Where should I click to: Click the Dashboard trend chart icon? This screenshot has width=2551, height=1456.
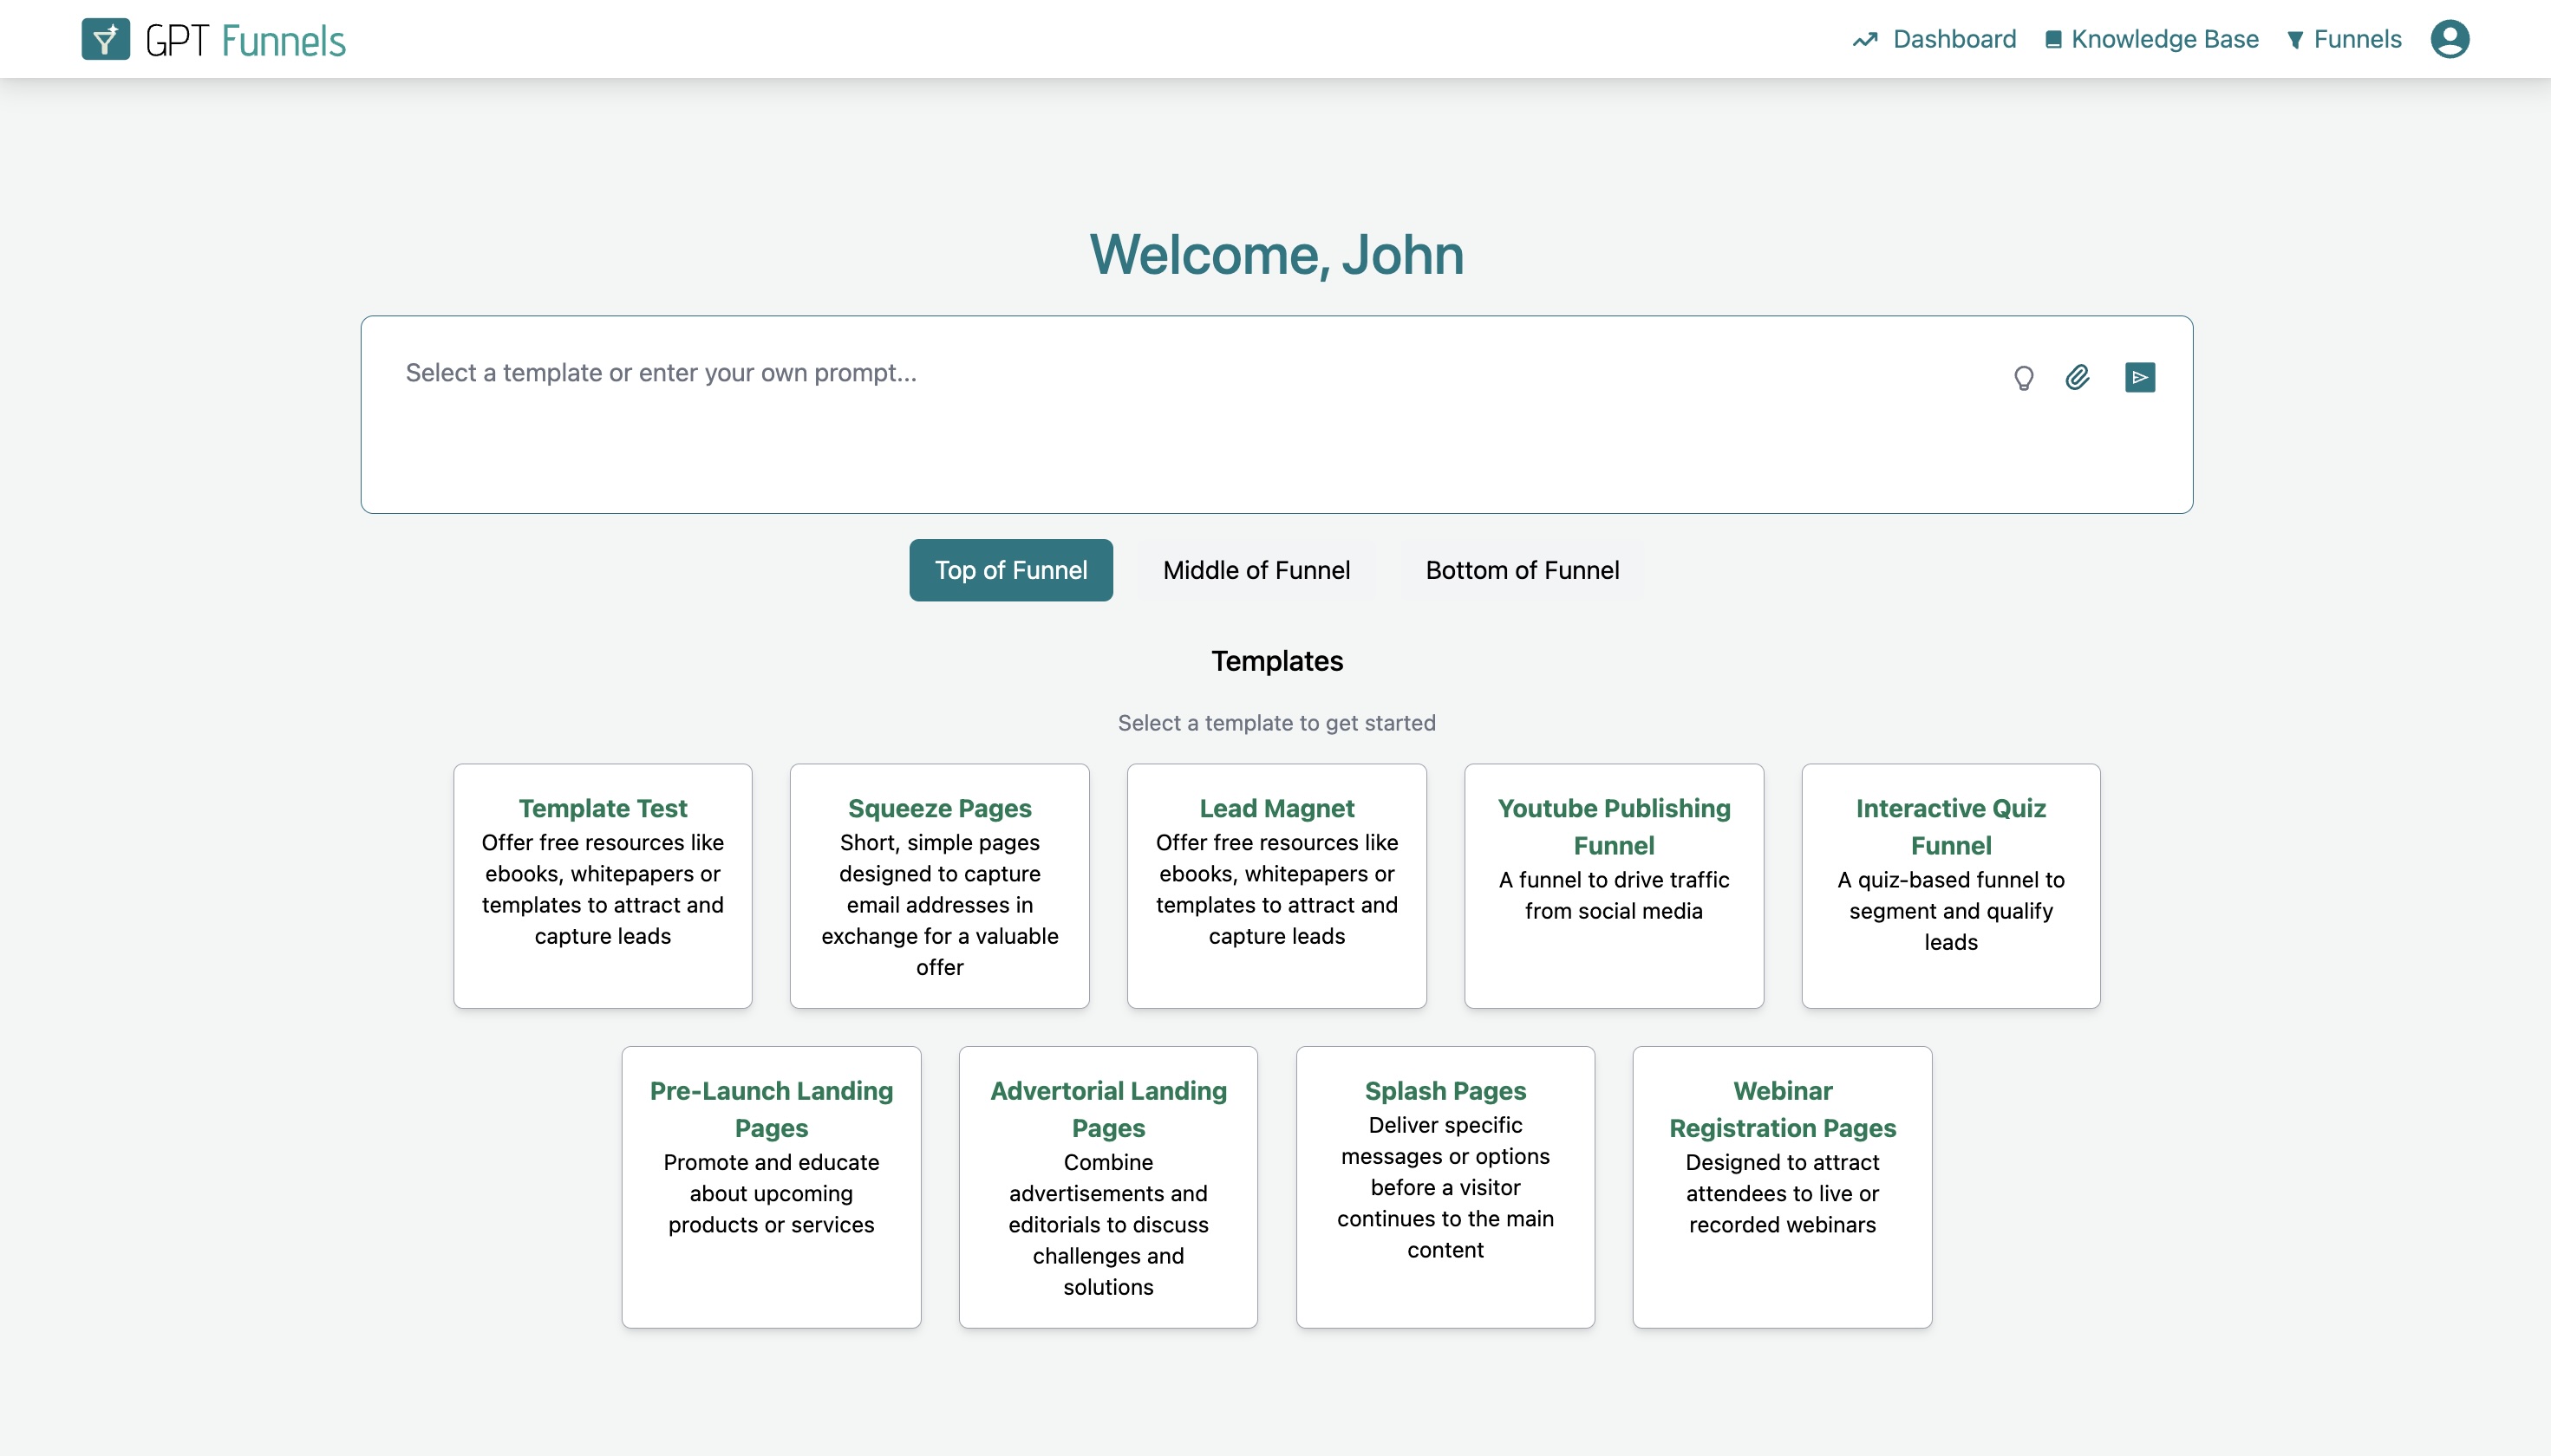pos(1865,40)
